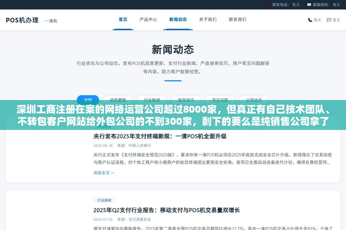
Task: Click the 新闻动态 page heading
Action: 173,50
